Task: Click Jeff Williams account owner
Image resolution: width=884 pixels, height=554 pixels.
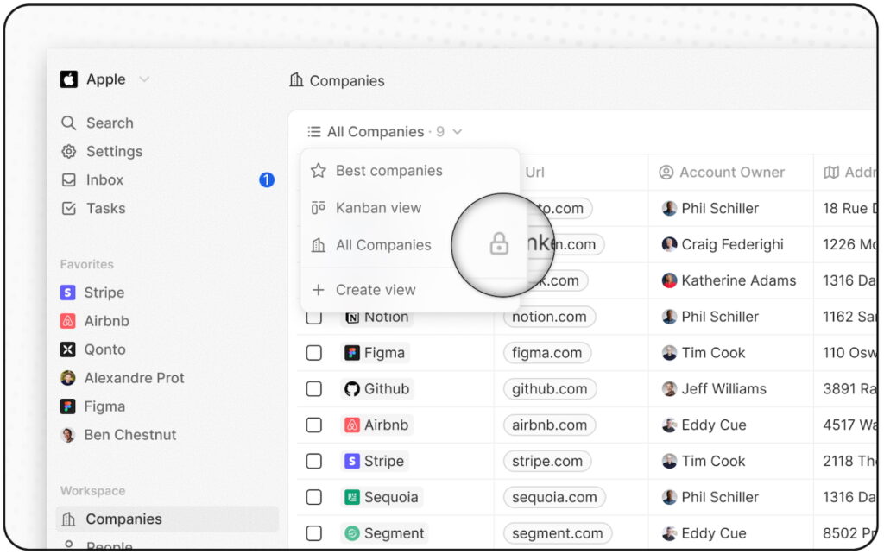Action: point(714,389)
